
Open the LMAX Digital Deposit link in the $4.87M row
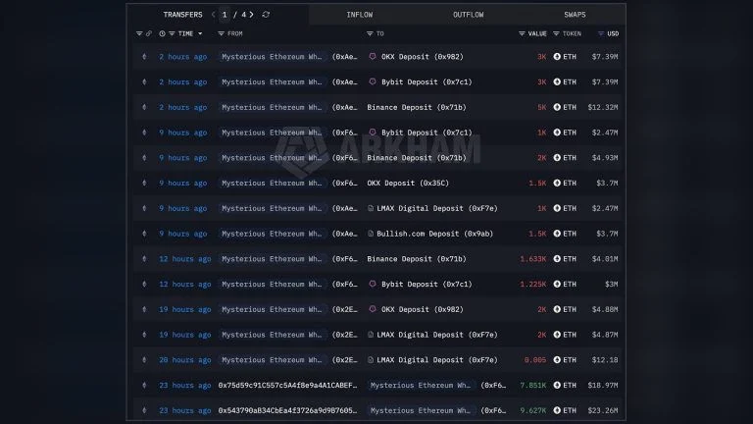click(437, 335)
